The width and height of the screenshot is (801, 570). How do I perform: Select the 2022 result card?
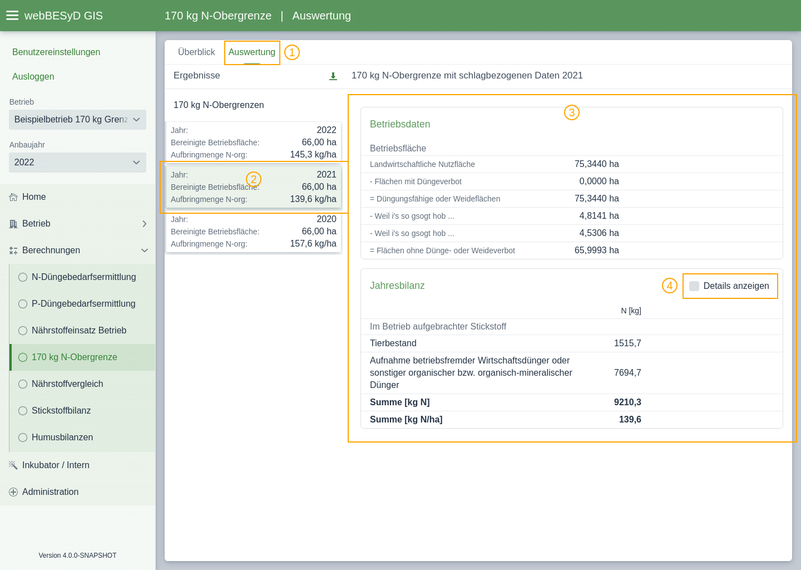(254, 142)
